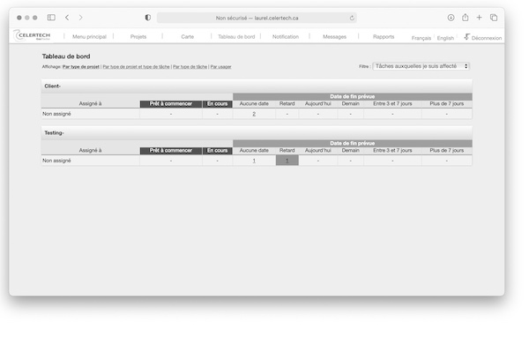Go to the Projets menu item
529x345 pixels.
138,36
